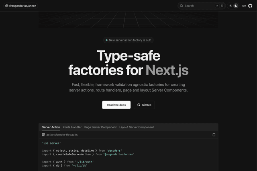Click the GitHub button below the headline

(x=144, y=105)
